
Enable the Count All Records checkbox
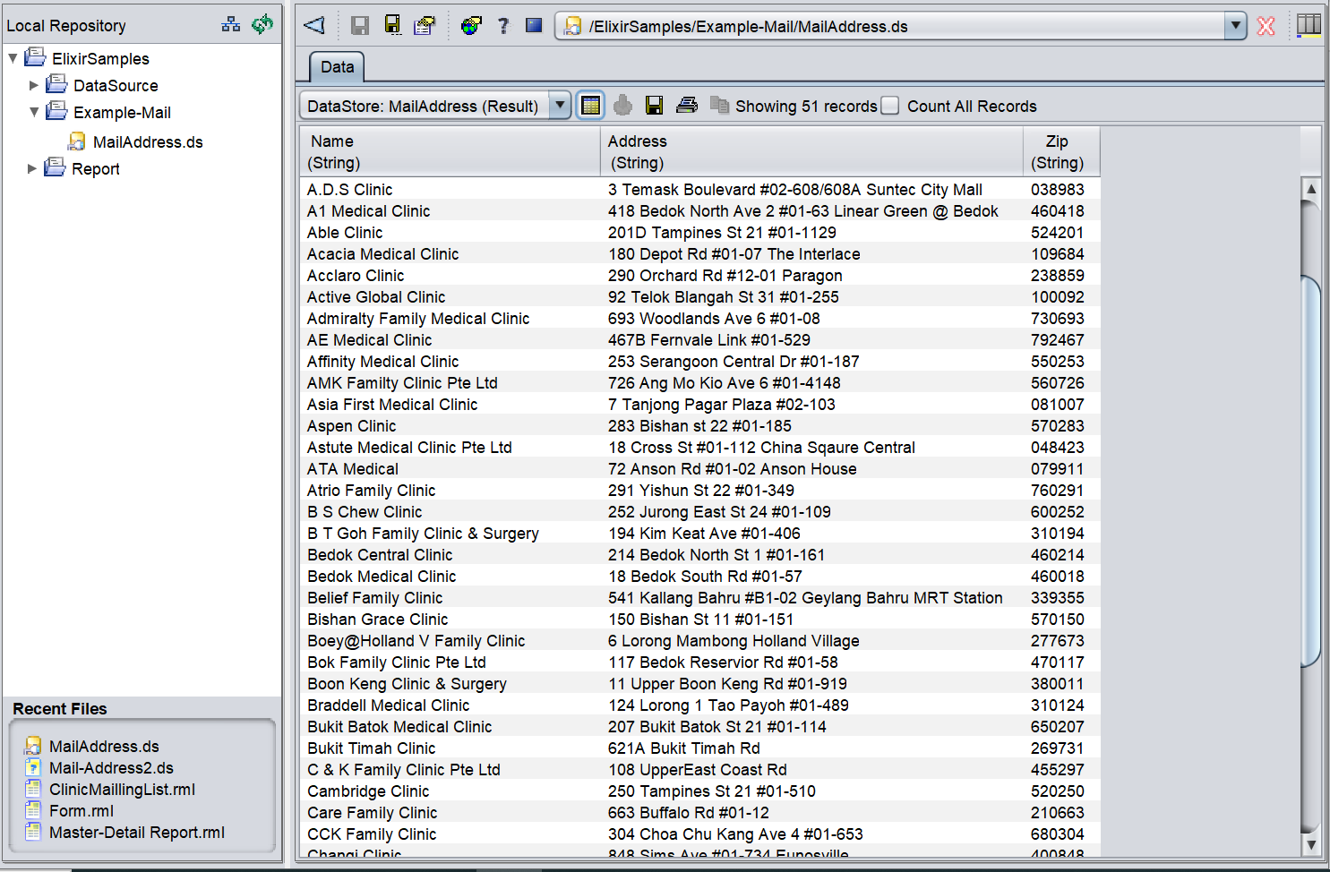(x=890, y=106)
